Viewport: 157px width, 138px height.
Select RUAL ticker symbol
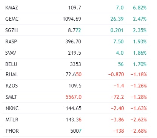12,74
